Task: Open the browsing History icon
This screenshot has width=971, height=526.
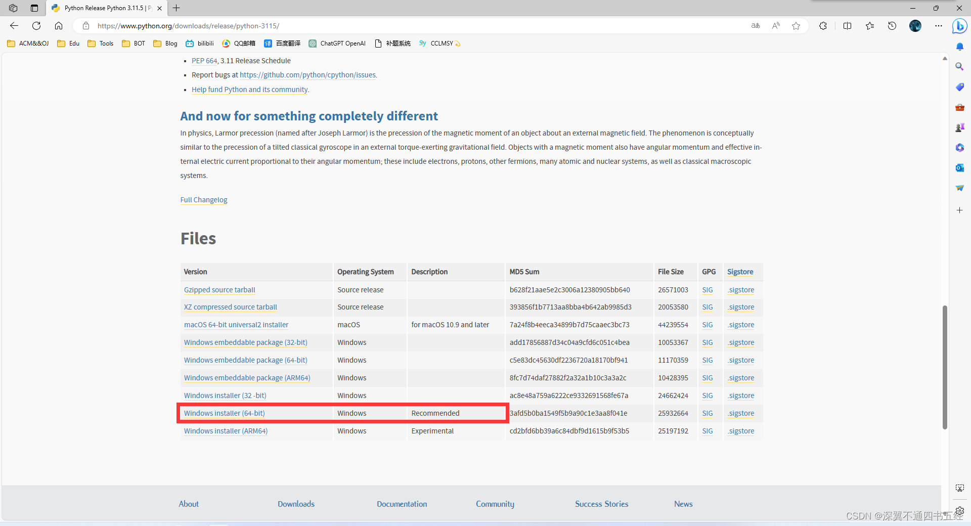Action: click(892, 26)
